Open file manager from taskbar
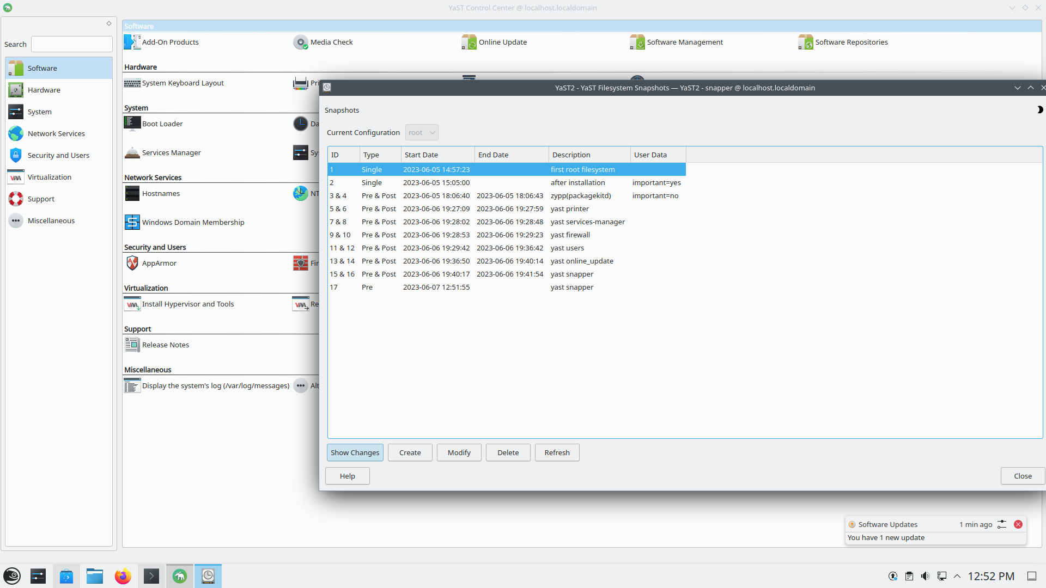 tap(95, 576)
